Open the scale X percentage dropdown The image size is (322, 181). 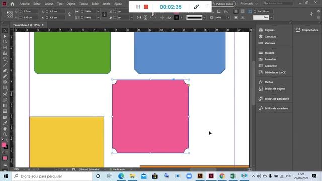(98, 11)
